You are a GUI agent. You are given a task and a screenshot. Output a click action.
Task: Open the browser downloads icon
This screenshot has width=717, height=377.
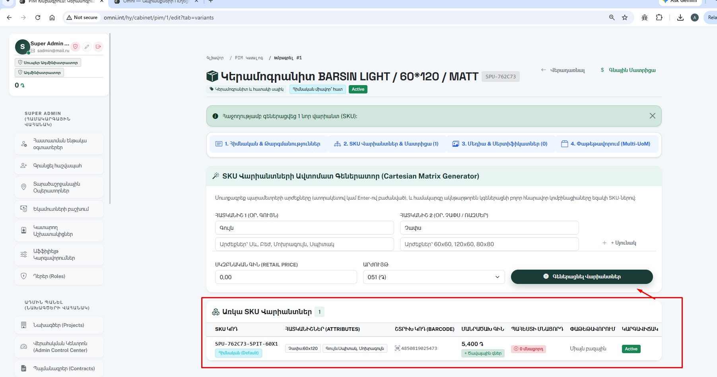[x=680, y=17]
